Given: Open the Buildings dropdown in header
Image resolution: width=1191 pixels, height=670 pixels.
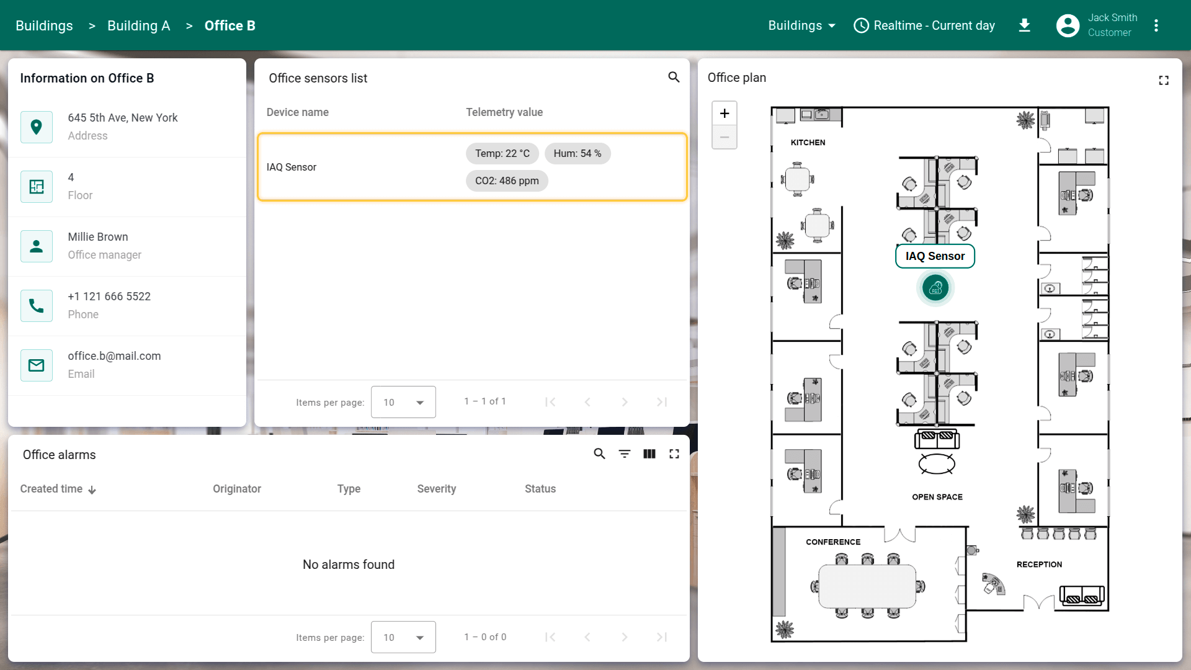Looking at the screenshot, I should [801, 25].
